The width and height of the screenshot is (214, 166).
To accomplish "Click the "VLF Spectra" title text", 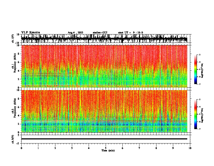I will [x=31, y=33].
